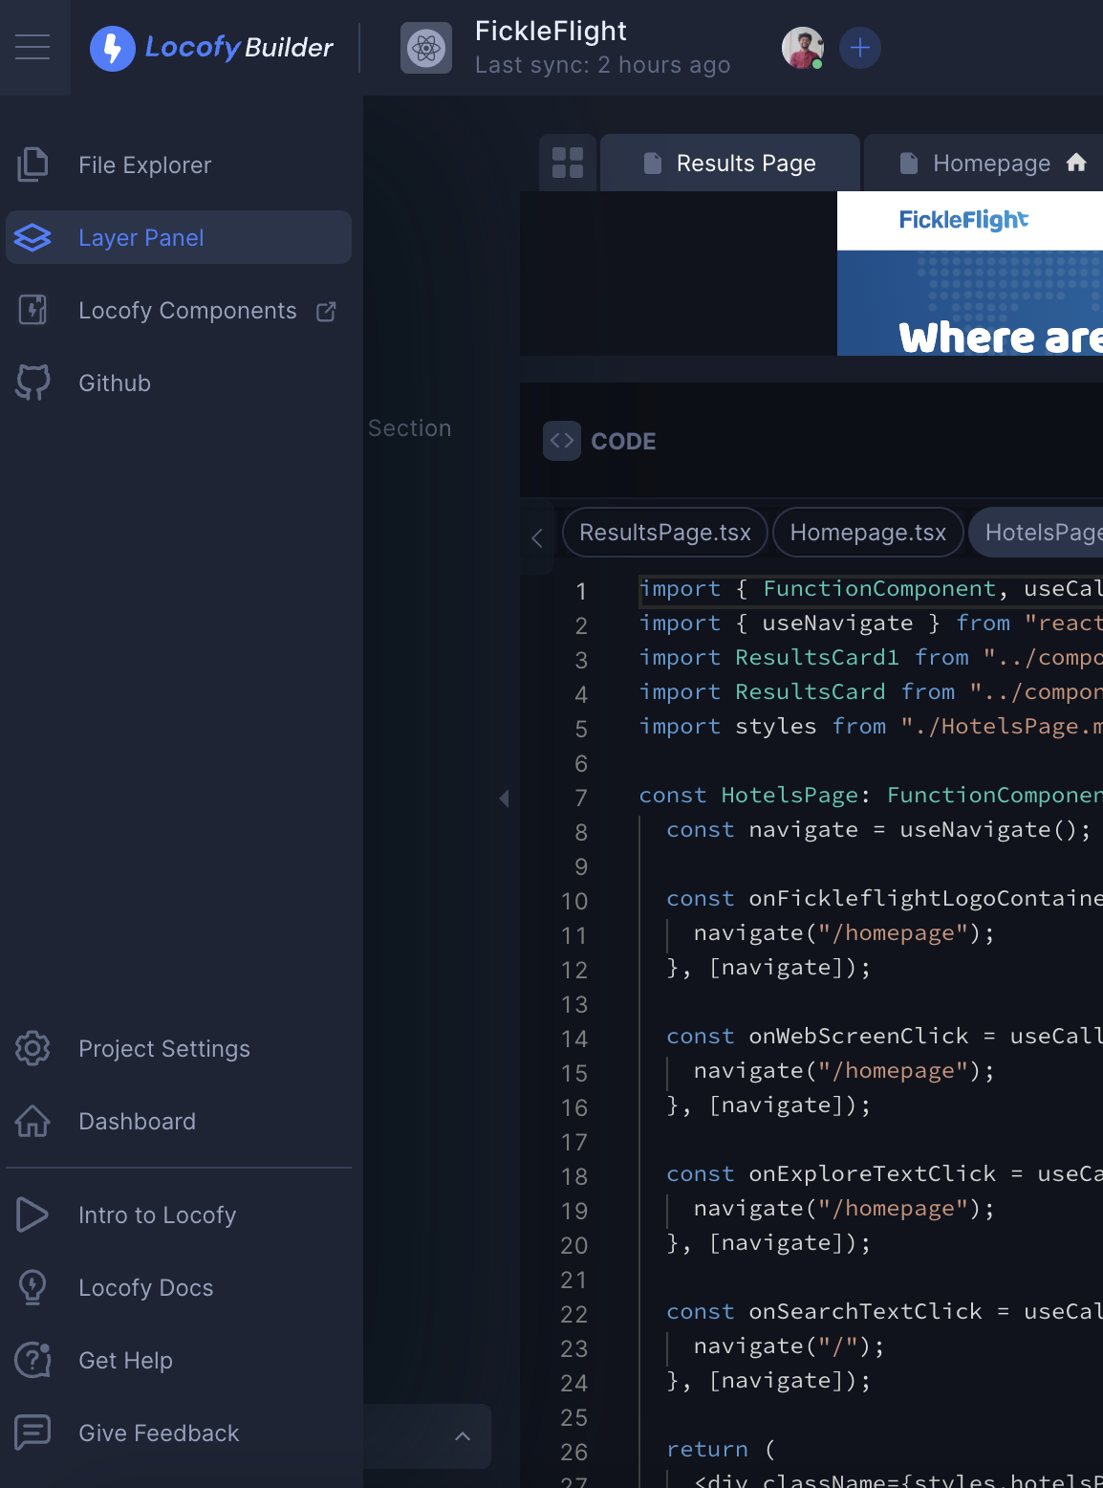Viewport: 1103px width, 1488px height.
Task: Click the React framework icon
Action: (425, 48)
